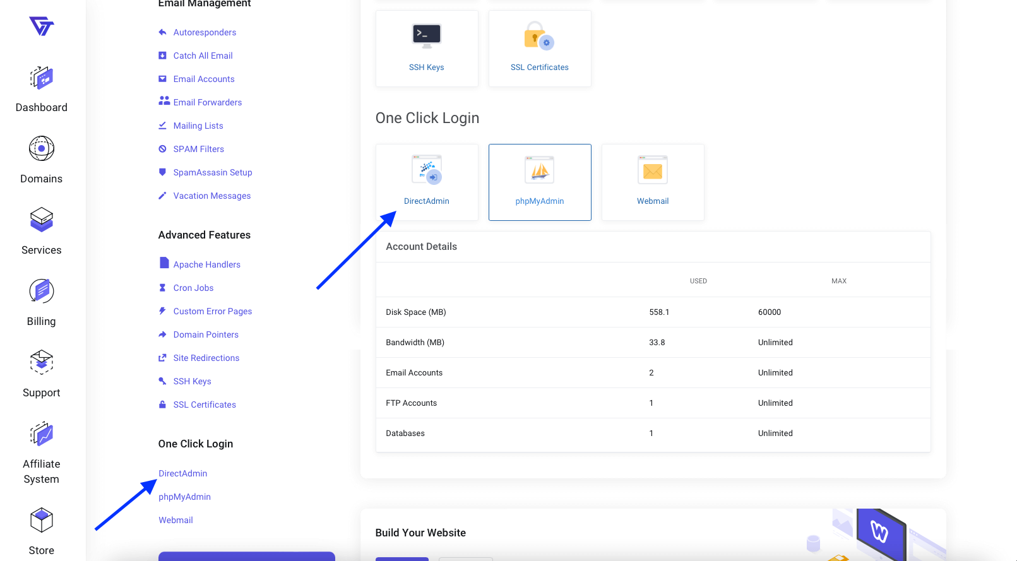
Task: Open the Domain Pointers link
Action: coord(206,334)
